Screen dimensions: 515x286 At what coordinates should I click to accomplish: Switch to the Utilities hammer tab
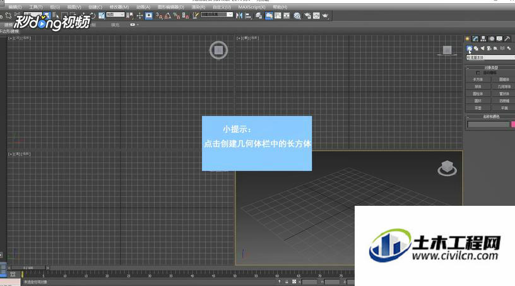(x=507, y=39)
